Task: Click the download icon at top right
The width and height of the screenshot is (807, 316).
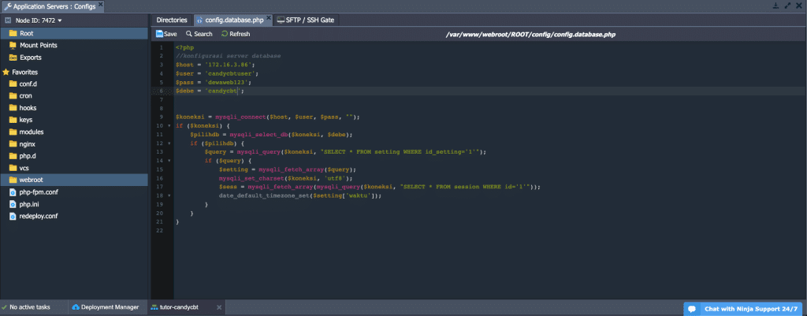Action: 775,6
